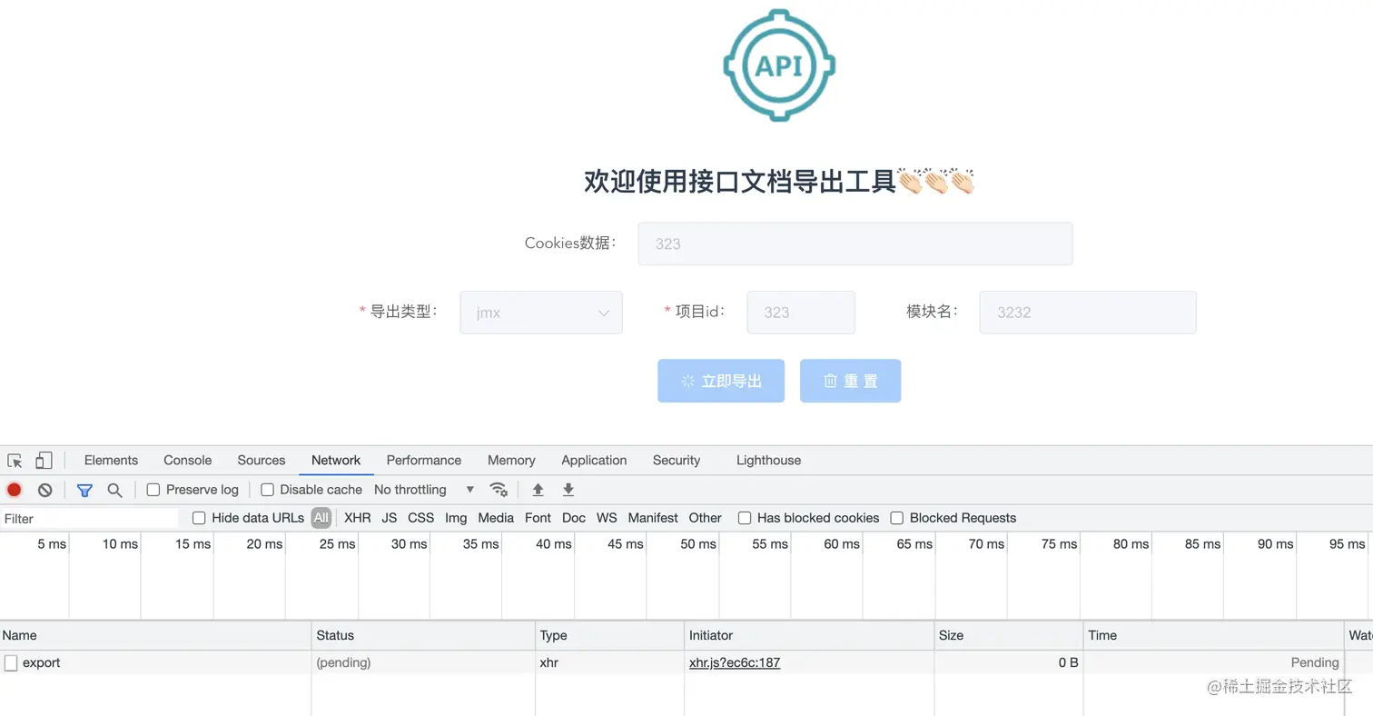This screenshot has width=1373, height=716.
Task: Focus the network Filter text box
Action: (90, 519)
